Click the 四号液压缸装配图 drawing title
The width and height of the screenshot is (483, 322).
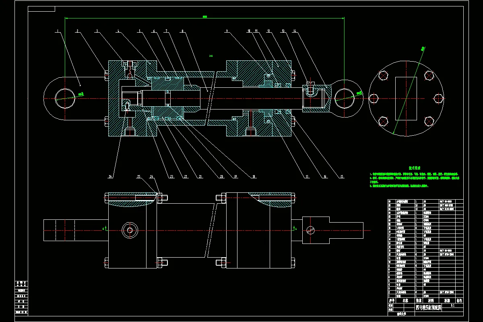coord(428,307)
